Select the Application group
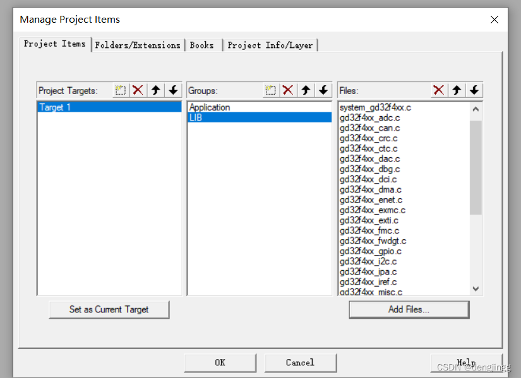Image resolution: width=521 pixels, height=378 pixels. coord(259,107)
